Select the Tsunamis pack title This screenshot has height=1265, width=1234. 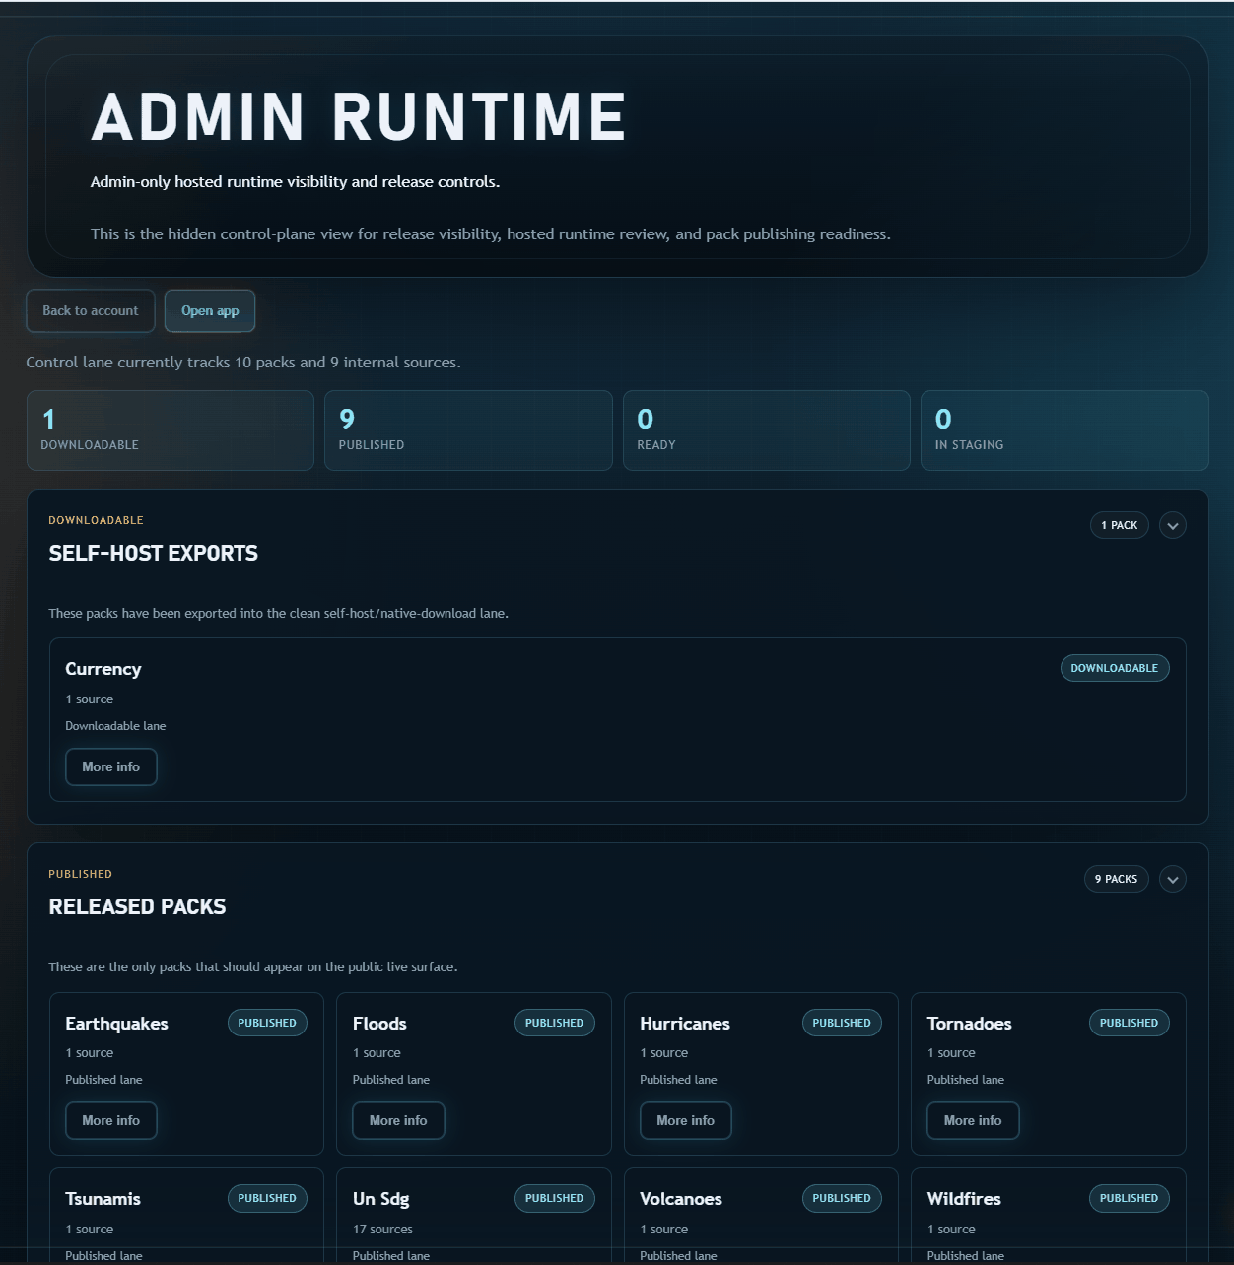tap(103, 1199)
